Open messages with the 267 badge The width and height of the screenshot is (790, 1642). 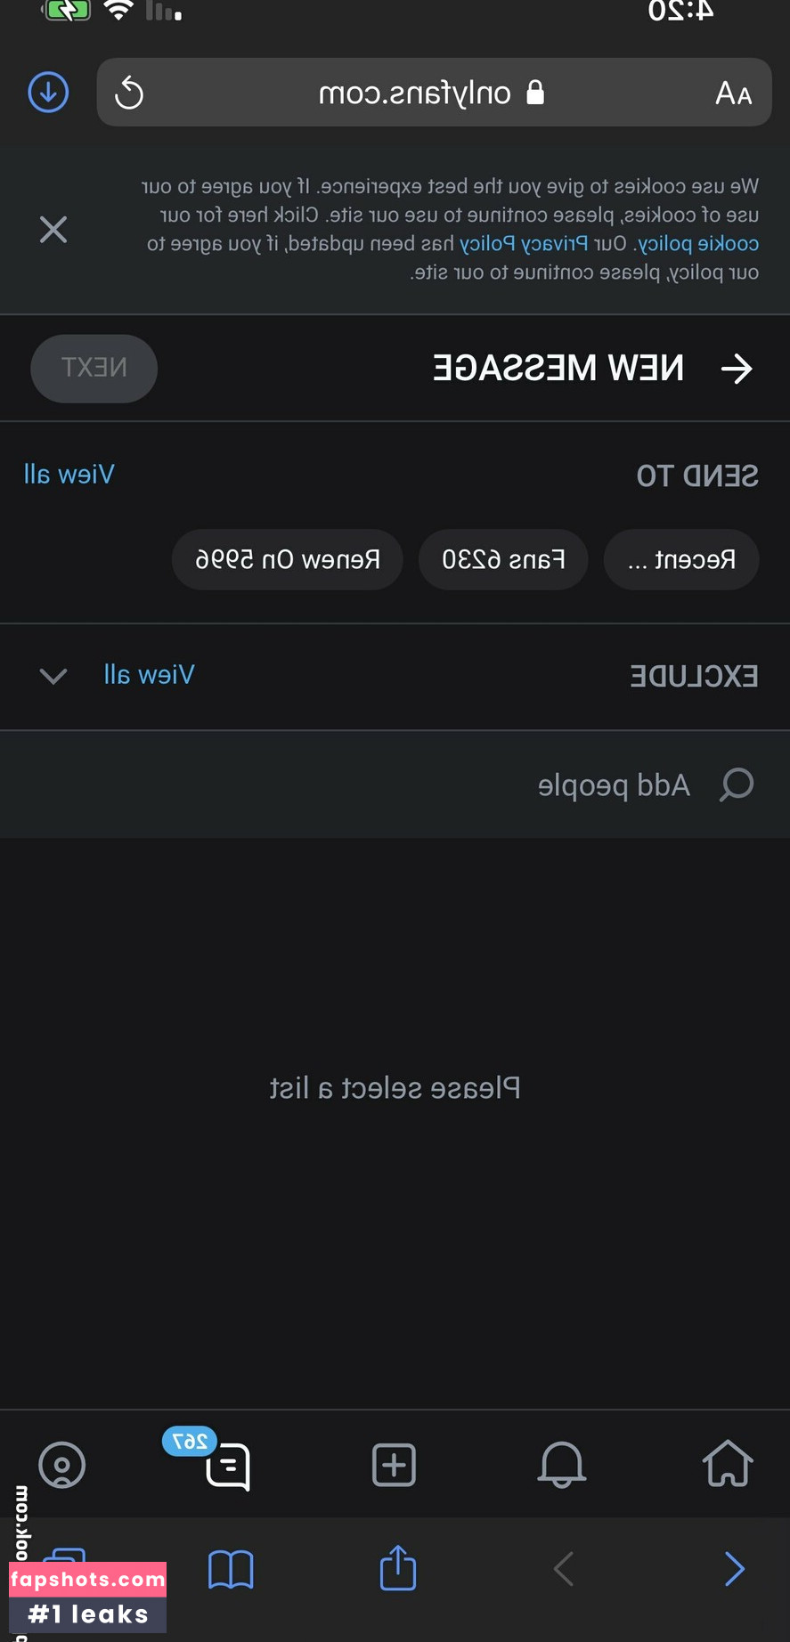click(x=226, y=1466)
